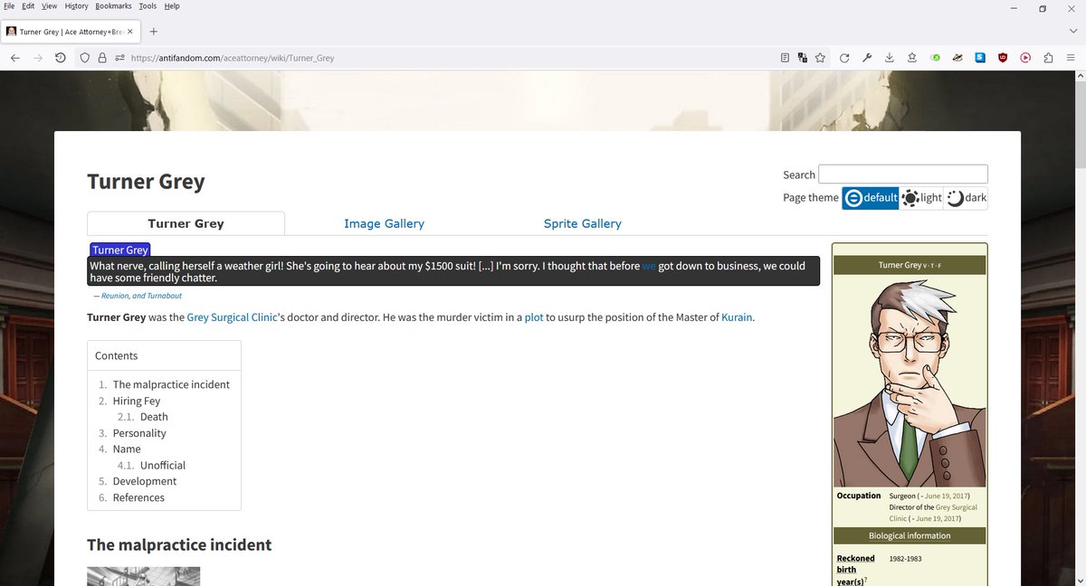Close the Turner Grey browser tab
The height and width of the screenshot is (586, 1086).
(x=131, y=31)
